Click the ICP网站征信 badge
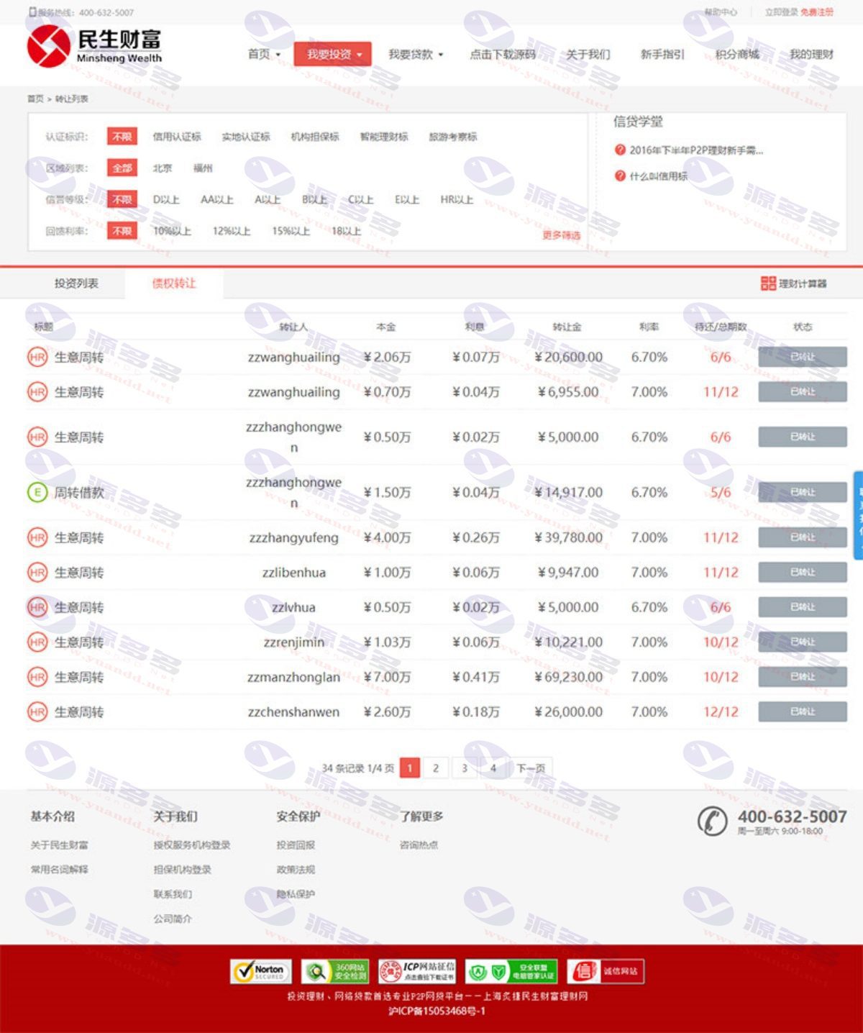This screenshot has width=863, height=1033. [417, 971]
